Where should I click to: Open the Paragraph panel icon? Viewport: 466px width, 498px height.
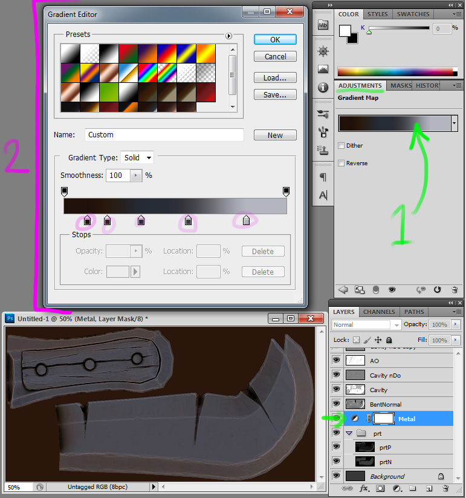323,177
